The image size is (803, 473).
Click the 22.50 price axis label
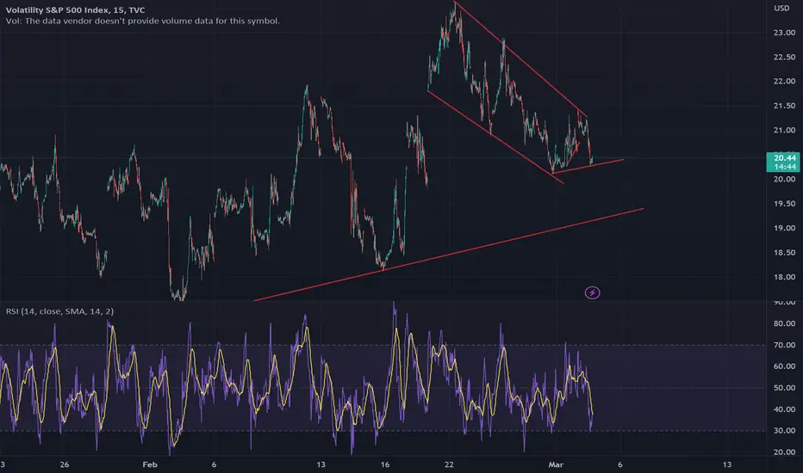(784, 58)
